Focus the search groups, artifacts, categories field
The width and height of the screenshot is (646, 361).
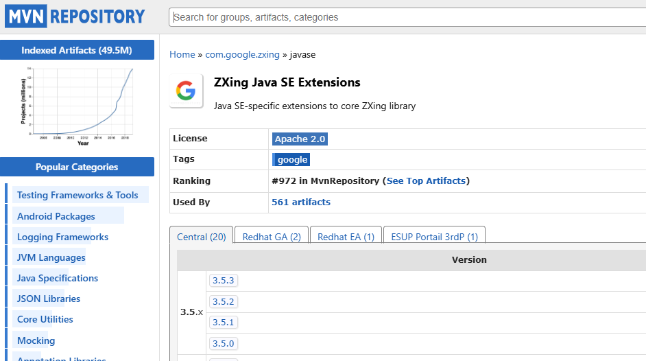pos(408,17)
